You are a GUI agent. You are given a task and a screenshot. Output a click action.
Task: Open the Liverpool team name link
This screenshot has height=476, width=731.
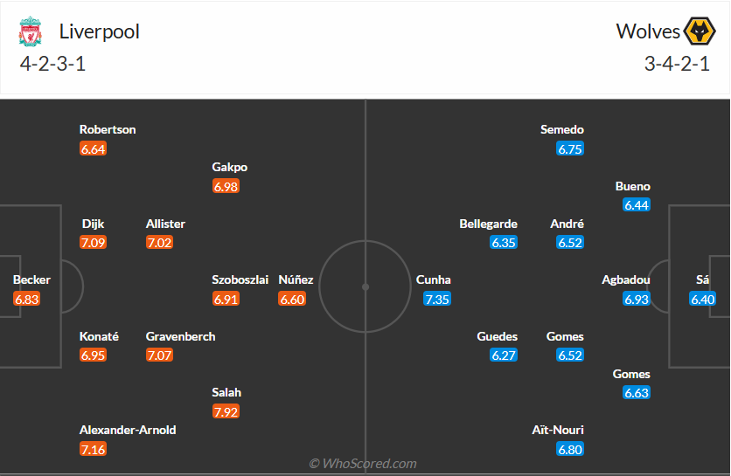point(99,31)
